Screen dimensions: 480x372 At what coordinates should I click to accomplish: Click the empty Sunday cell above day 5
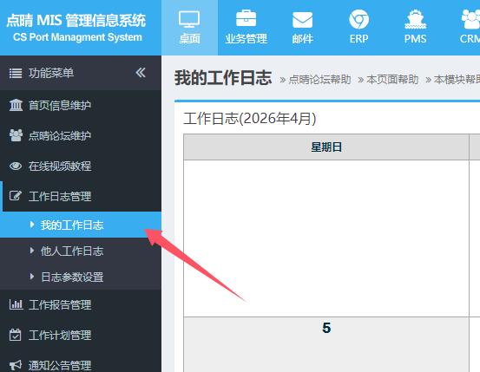tap(326, 238)
